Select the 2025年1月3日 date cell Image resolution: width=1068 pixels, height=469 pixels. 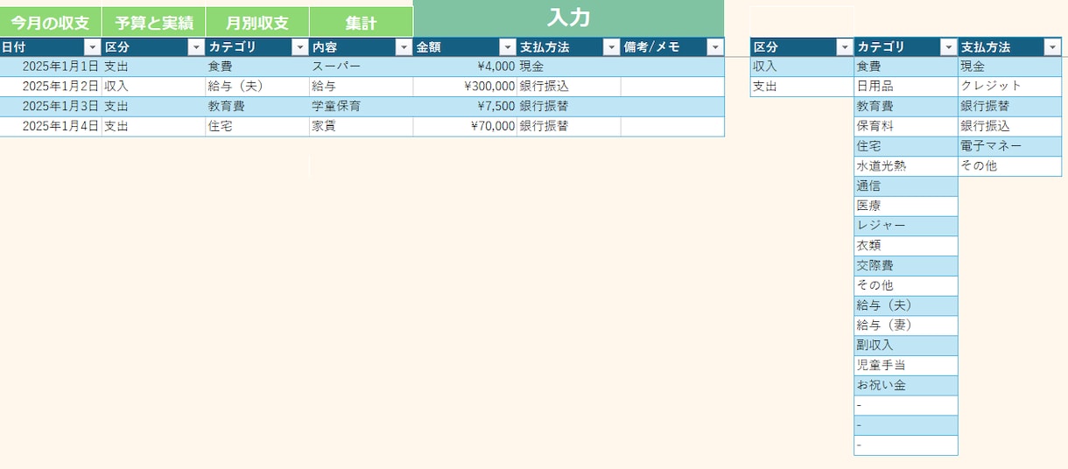coord(51,106)
